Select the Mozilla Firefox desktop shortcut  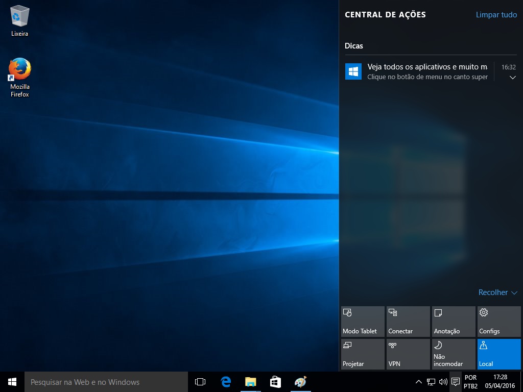19,77
